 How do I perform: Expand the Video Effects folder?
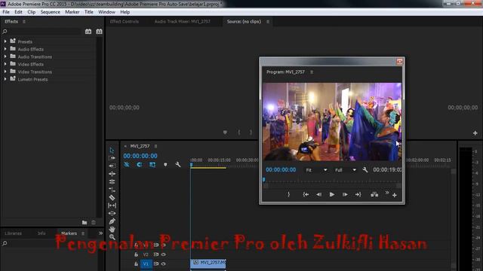pos(5,64)
